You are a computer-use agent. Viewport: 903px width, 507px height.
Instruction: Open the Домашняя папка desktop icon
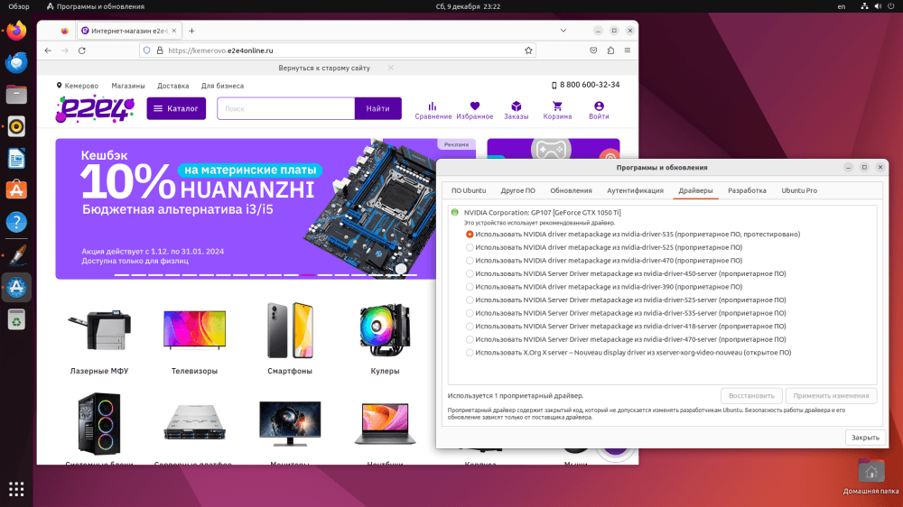[x=870, y=476]
